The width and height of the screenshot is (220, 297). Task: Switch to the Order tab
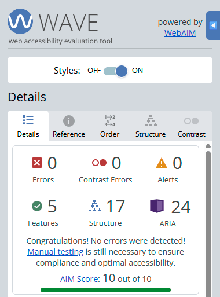(109, 126)
